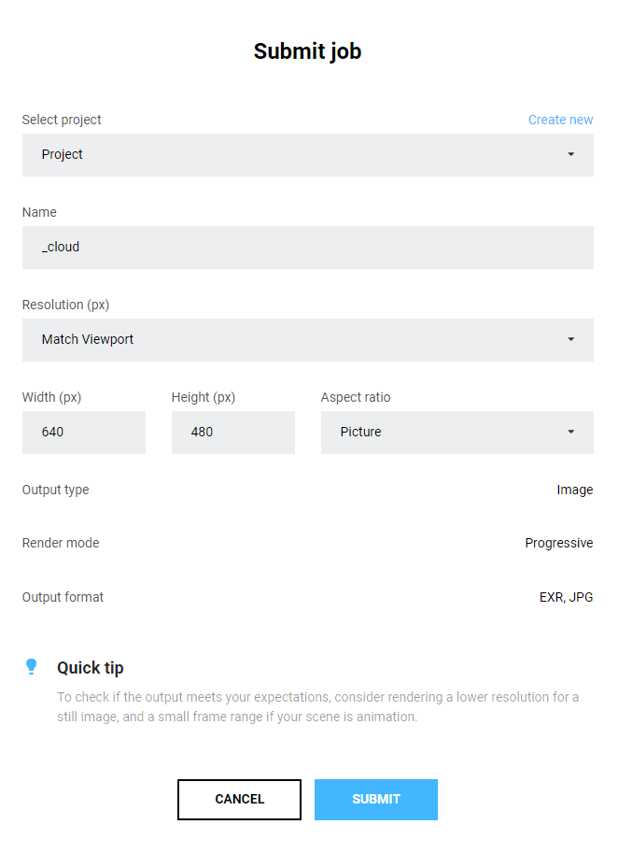
Task: Open the Select project dropdown
Action: point(308,155)
